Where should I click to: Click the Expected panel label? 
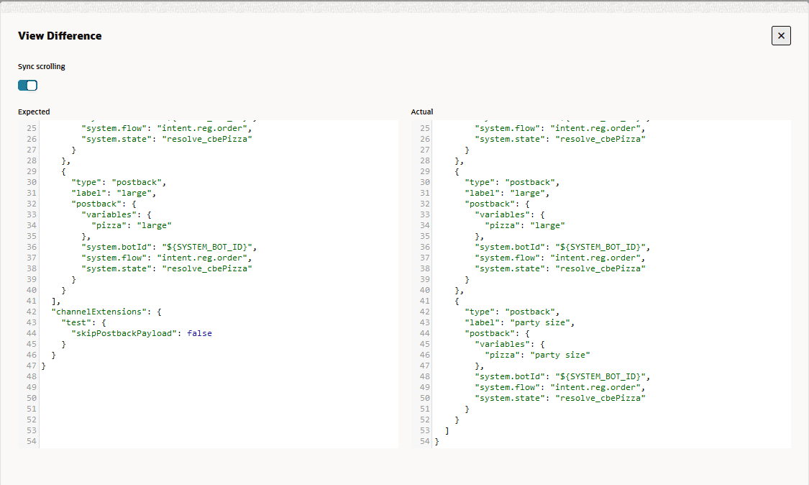(34, 112)
